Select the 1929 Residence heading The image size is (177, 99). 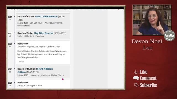pos(23,82)
